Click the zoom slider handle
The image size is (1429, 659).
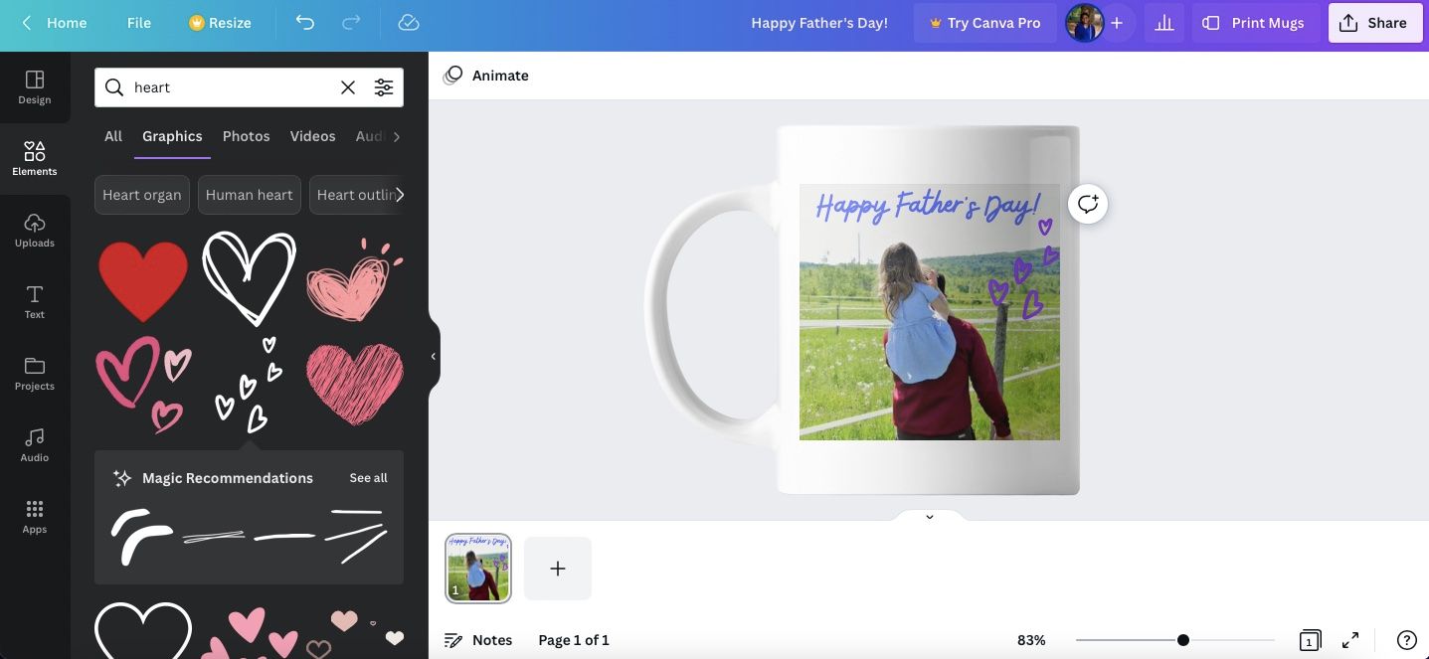[x=1183, y=640]
